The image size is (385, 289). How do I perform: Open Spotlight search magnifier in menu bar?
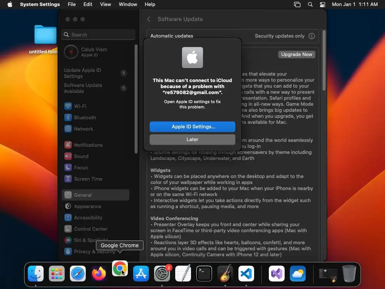(310, 5)
